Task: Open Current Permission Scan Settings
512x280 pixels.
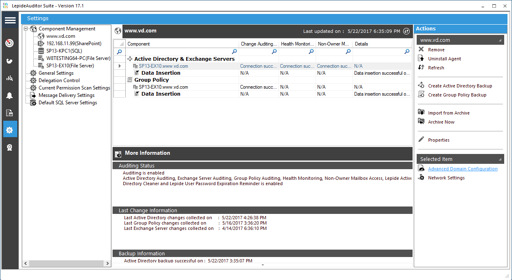Action: [x=74, y=88]
